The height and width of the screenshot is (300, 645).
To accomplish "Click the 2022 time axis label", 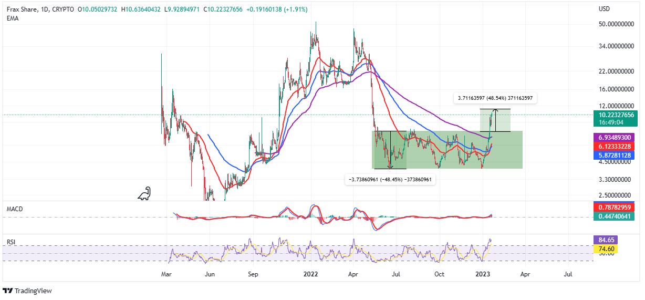I will click(310, 274).
